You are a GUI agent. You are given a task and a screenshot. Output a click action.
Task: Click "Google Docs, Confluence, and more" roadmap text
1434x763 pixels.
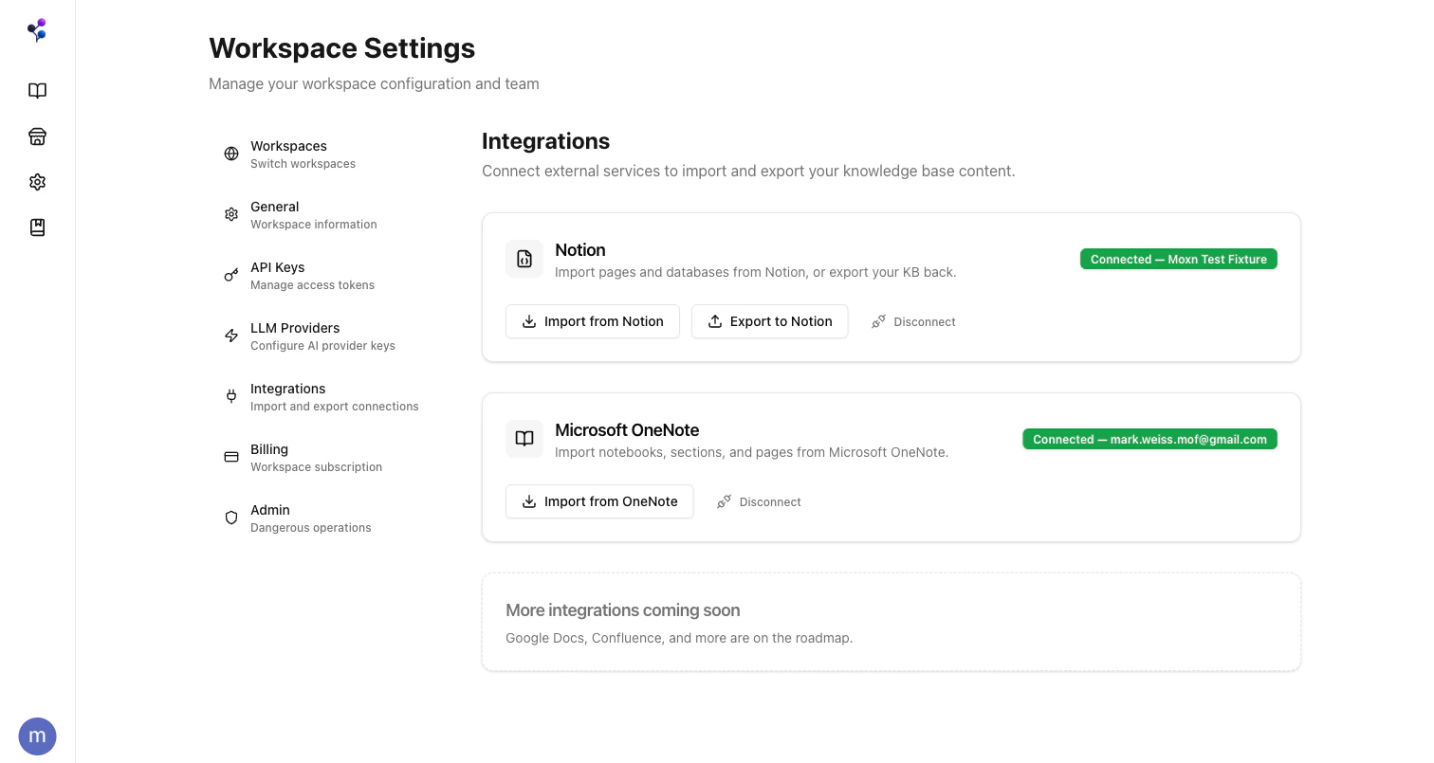point(679,638)
